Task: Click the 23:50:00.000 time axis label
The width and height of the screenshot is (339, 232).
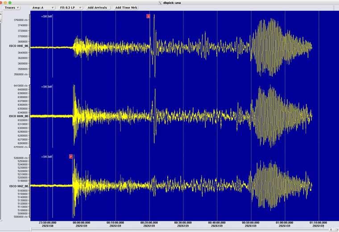Action: [48, 223]
